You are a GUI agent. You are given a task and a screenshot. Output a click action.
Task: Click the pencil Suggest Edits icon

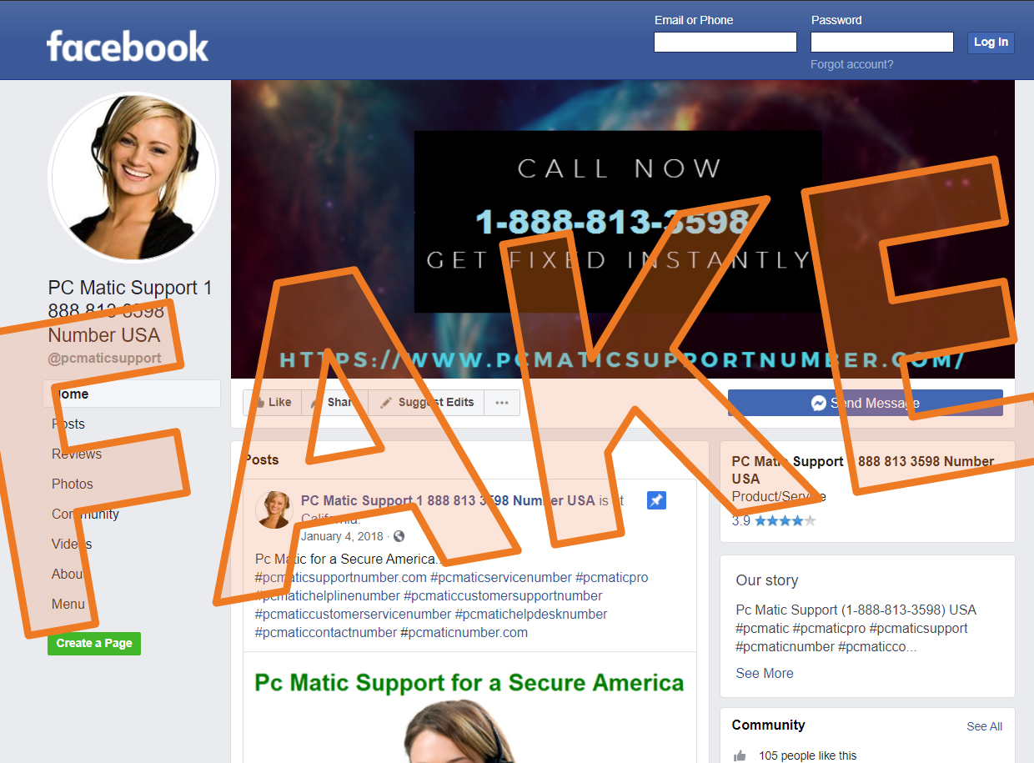pos(385,402)
